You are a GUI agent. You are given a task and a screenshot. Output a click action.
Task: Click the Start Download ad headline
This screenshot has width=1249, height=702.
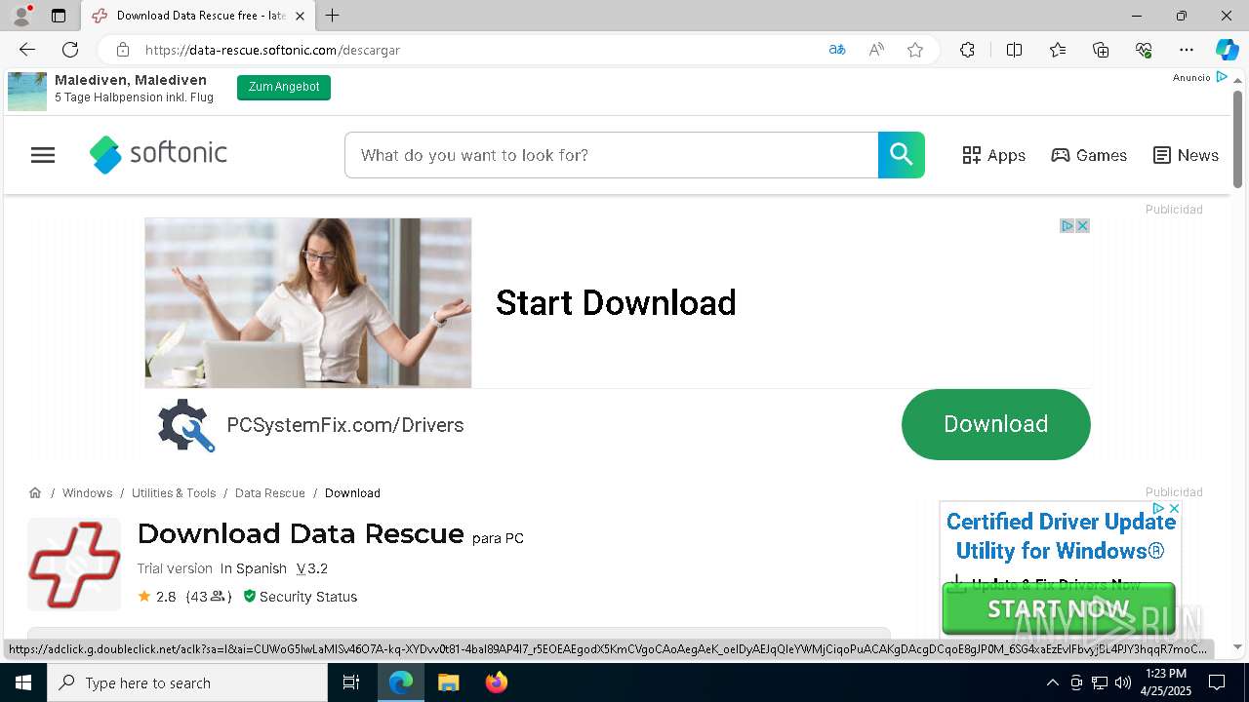[x=616, y=303]
